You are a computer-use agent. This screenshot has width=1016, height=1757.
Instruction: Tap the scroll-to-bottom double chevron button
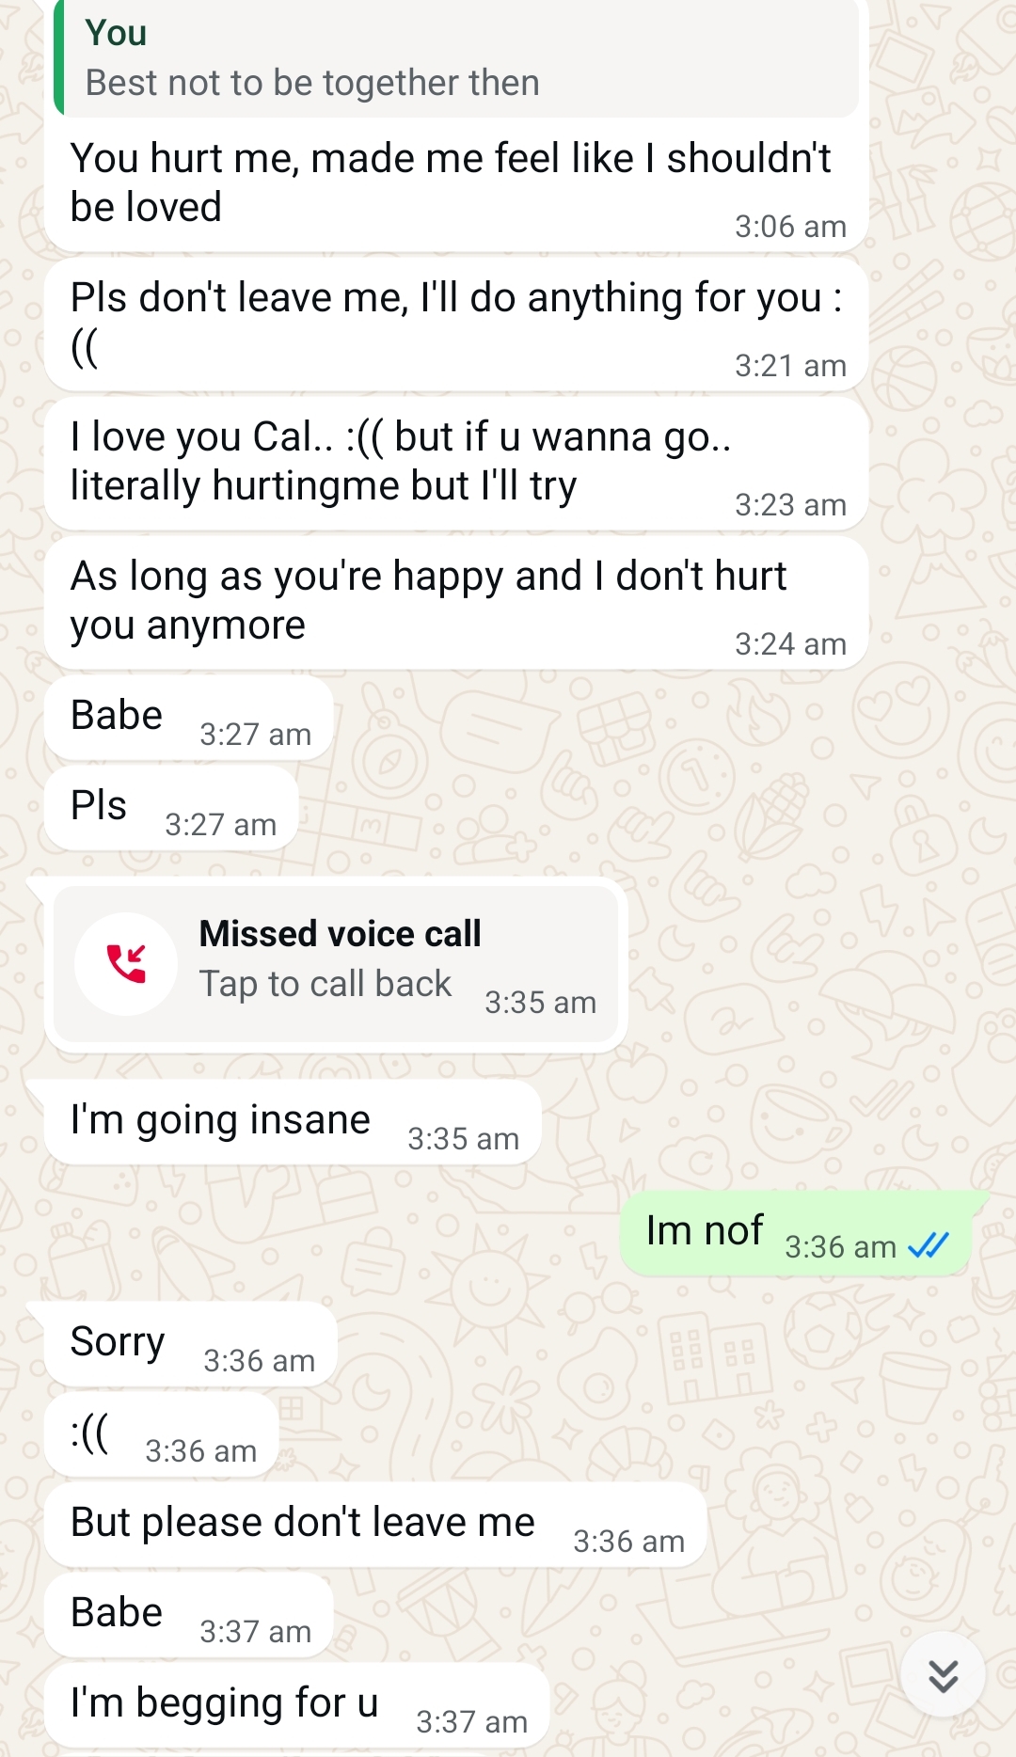(943, 1675)
